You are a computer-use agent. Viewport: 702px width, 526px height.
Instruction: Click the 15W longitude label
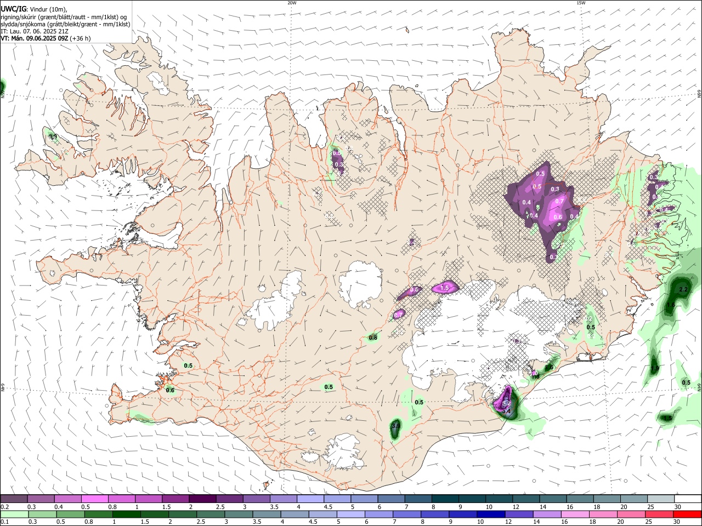581,3
